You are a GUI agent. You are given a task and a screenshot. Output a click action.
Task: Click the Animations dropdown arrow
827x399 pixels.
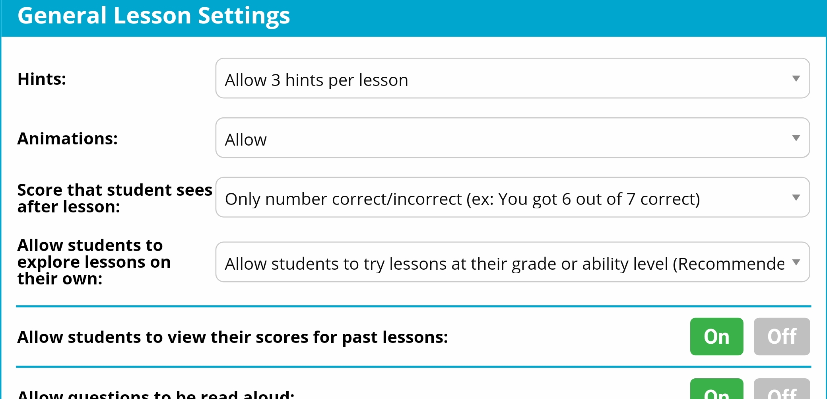click(x=796, y=138)
